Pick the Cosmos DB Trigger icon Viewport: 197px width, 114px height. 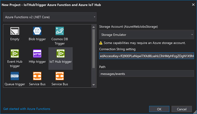(x=60, y=31)
